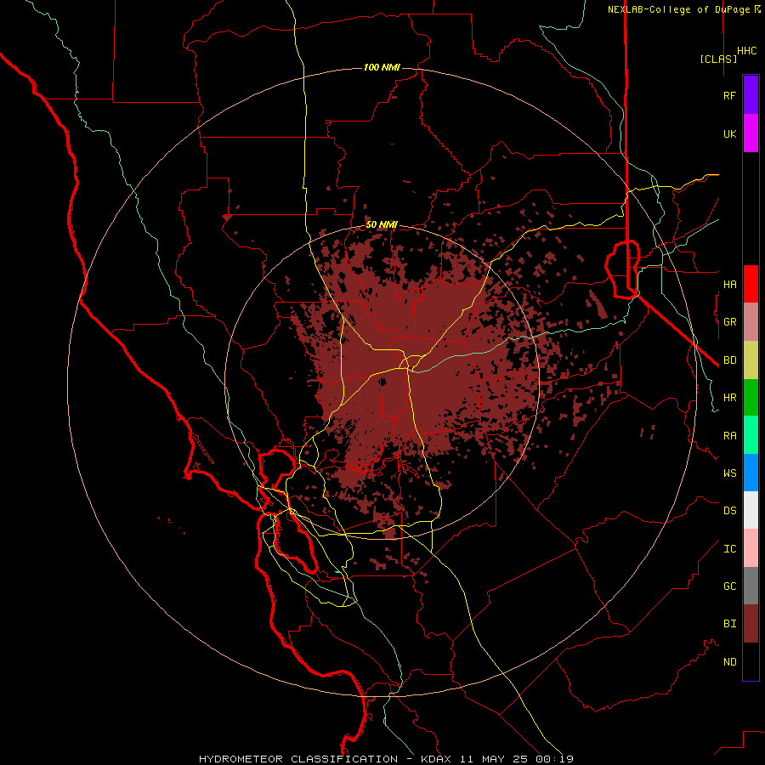Click the 'DS' legend label
The image size is (765, 765).
point(729,511)
